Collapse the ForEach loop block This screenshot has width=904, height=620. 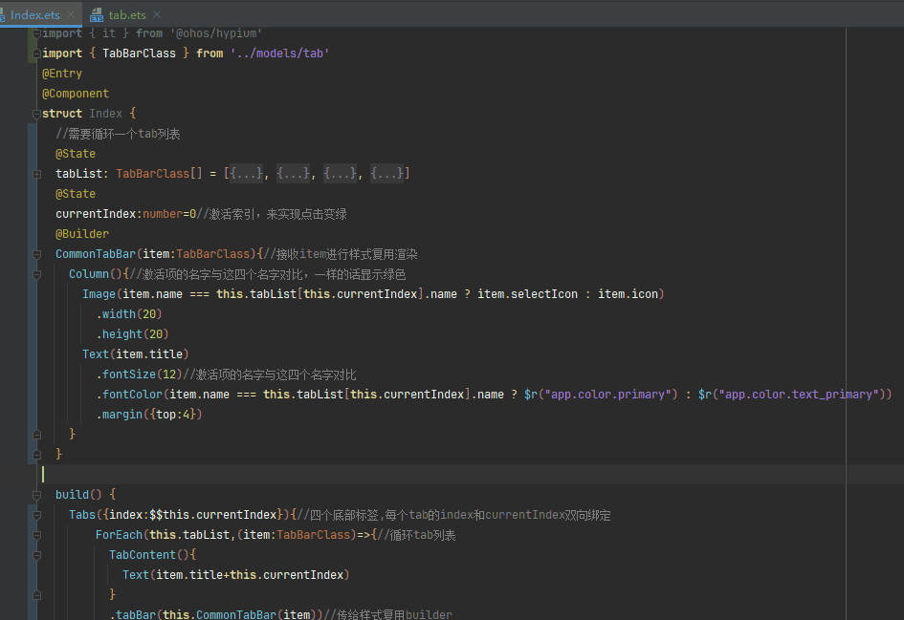point(36,535)
